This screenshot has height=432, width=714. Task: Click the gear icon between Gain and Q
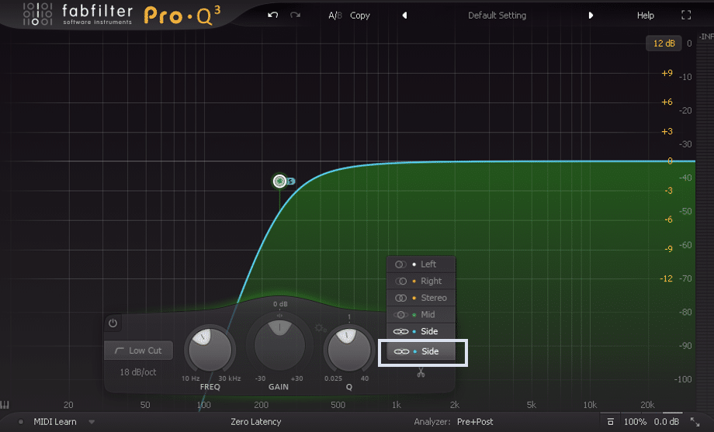(x=320, y=328)
